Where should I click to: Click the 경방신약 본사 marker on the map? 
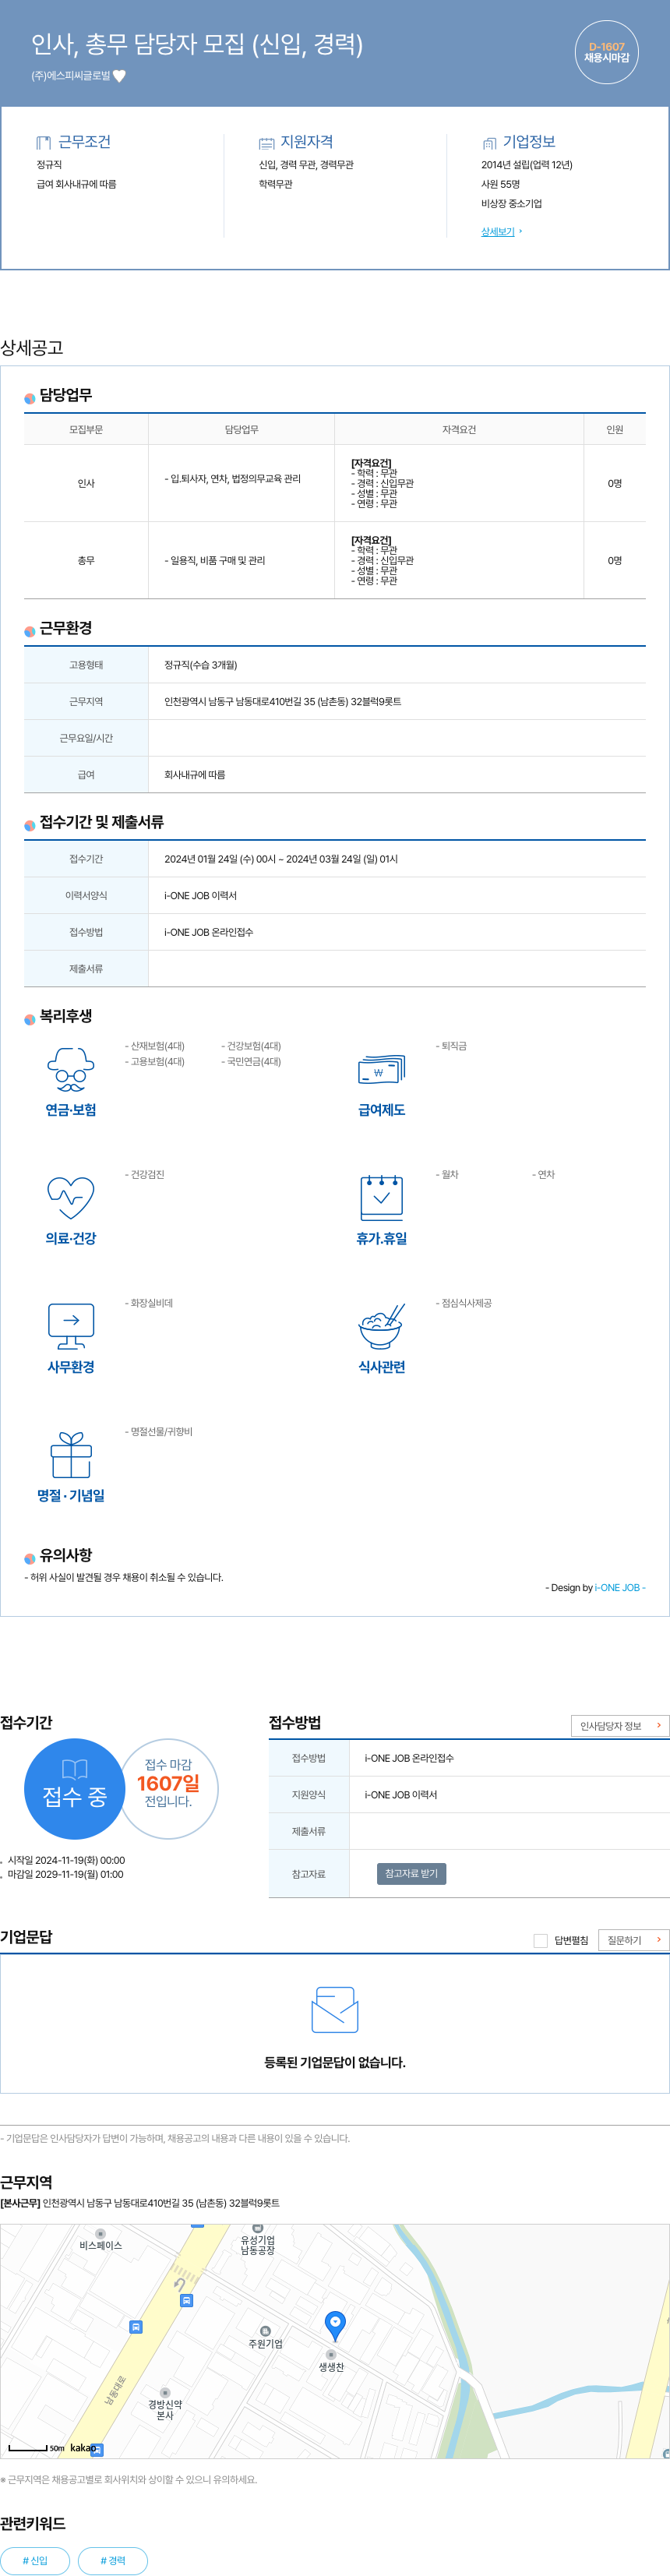[x=165, y=2393]
